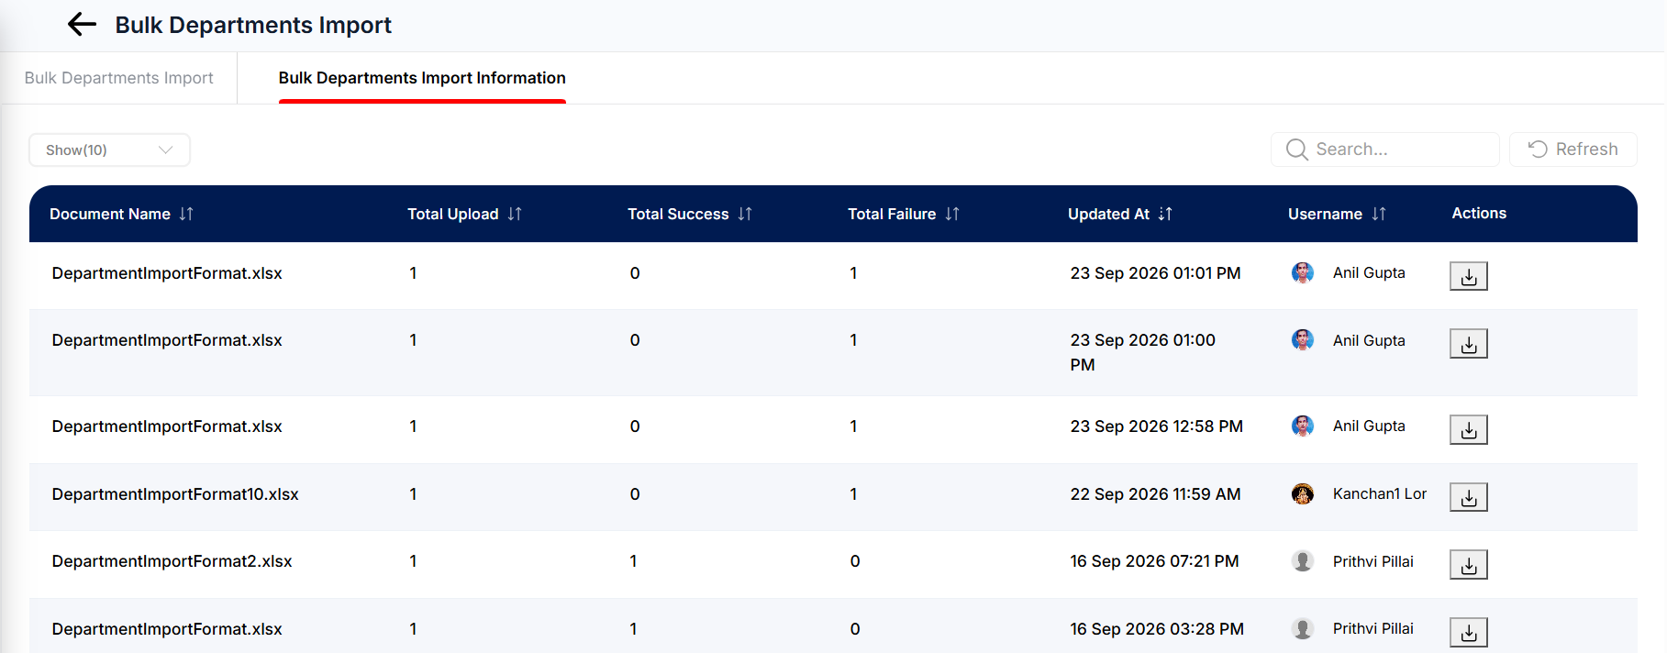Click the Document Name header label

(110, 214)
